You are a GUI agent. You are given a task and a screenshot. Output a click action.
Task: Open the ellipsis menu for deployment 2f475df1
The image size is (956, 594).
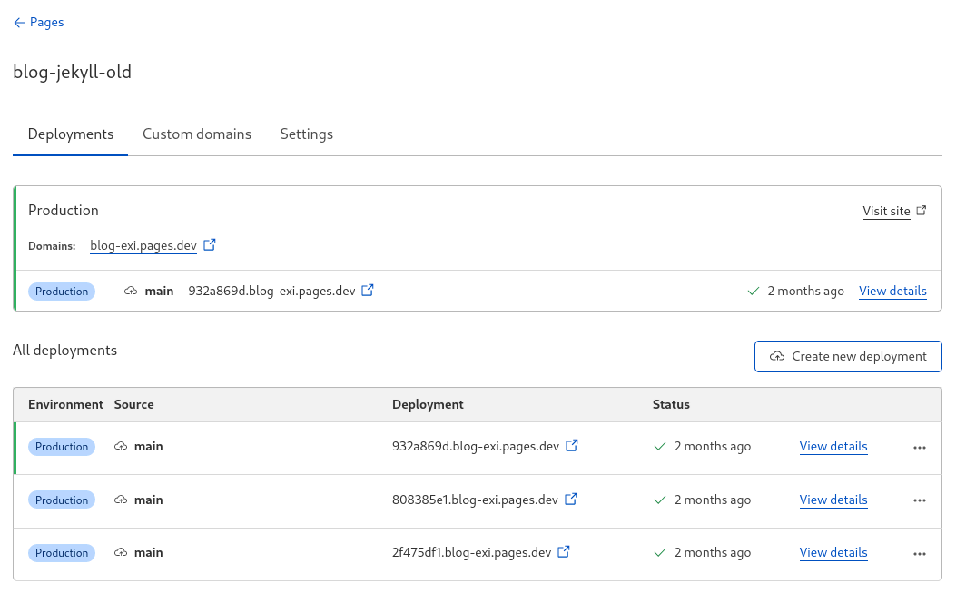(919, 553)
